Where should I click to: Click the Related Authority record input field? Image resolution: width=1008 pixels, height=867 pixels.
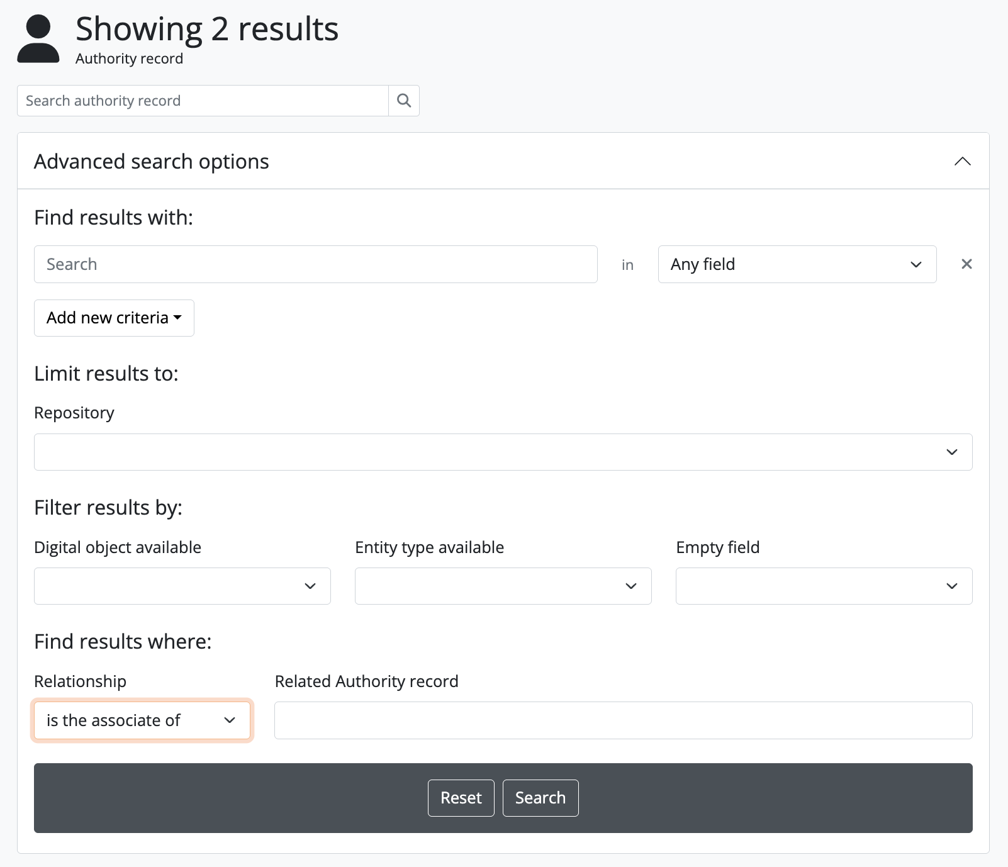(x=623, y=720)
